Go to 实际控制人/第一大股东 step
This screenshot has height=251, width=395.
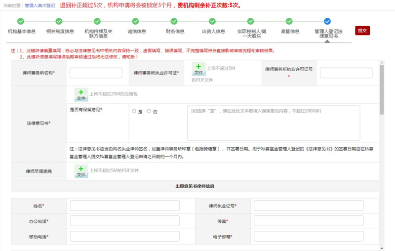click(252, 34)
